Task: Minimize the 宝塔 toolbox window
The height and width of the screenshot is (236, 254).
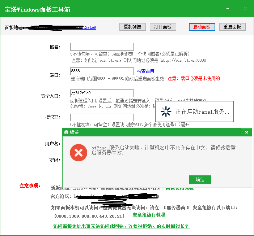Action: pyautogui.click(x=228, y=8)
